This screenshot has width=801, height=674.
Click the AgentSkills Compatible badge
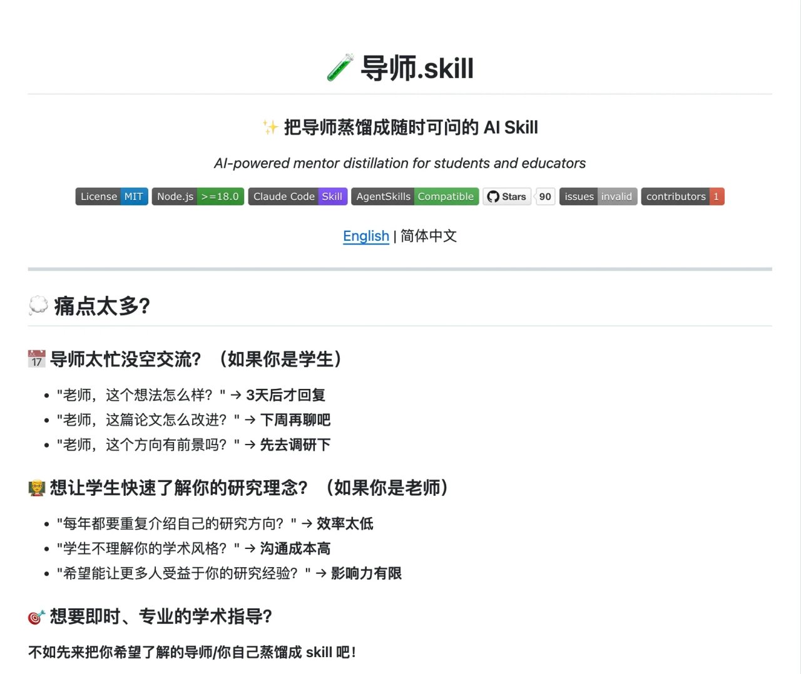[415, 196]
